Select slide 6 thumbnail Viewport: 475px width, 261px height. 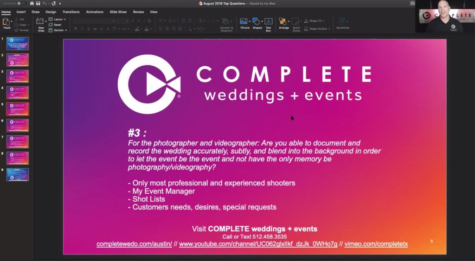(x=18, y=125)
